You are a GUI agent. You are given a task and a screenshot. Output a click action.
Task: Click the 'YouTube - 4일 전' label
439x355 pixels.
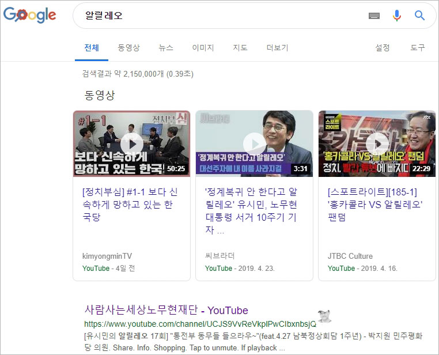point(109,268)
